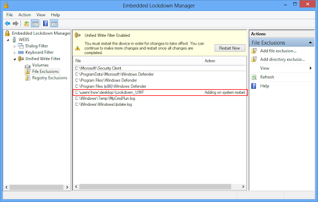Click the Dialog Filter icon in tree
The width and height of the screenshot is (318, 202).
click(21, 46)
